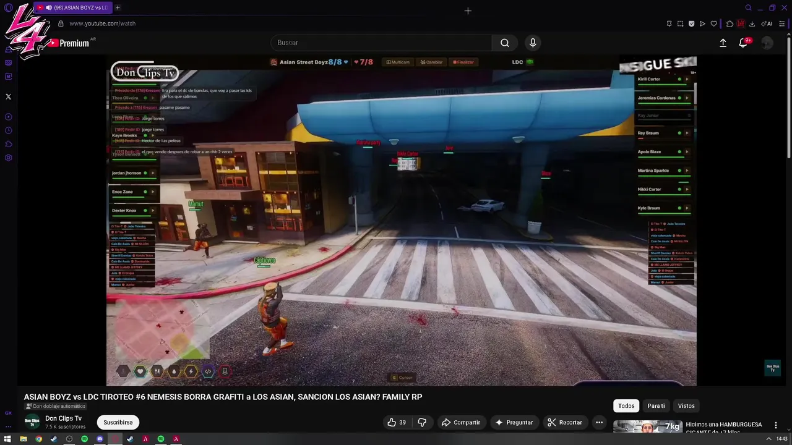Viewport: 792px width, 445px height.
Task: Open a new tab with plus button
Action: click(118, 7)
